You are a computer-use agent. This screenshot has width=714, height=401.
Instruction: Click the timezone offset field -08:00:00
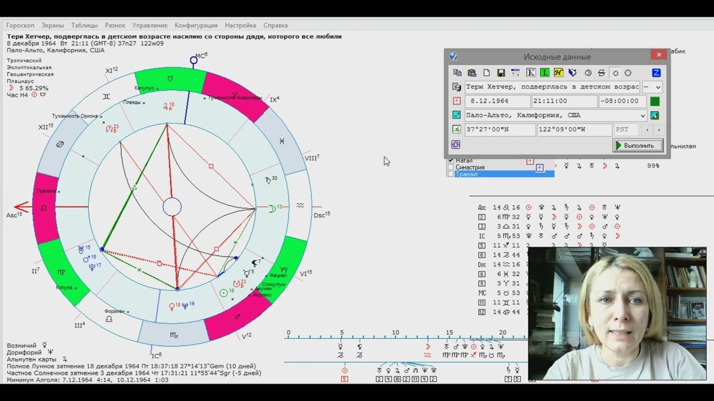[x=623, y=101]
